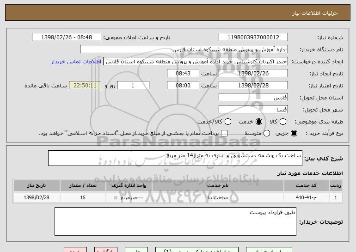Click the طبقه بندی موضوعی label
The height and width of the screenshot is (252, 356).
tap(319, 122)
